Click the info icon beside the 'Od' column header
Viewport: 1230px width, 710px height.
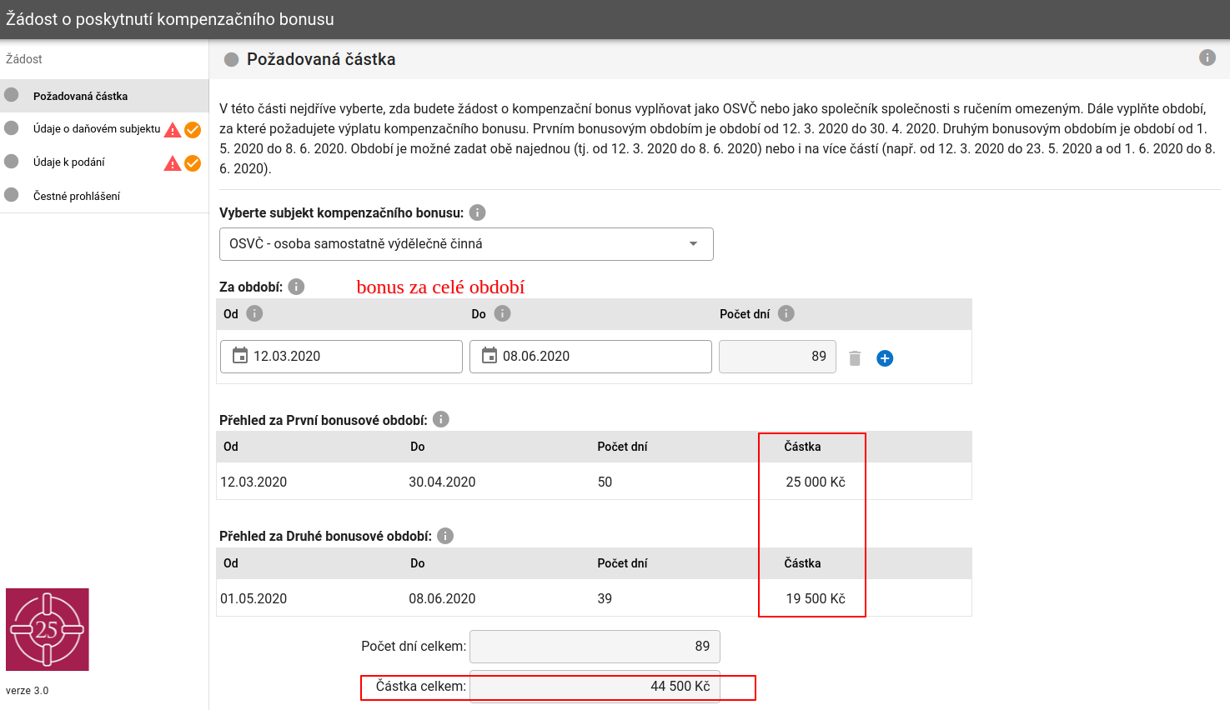tap(254, 313)
